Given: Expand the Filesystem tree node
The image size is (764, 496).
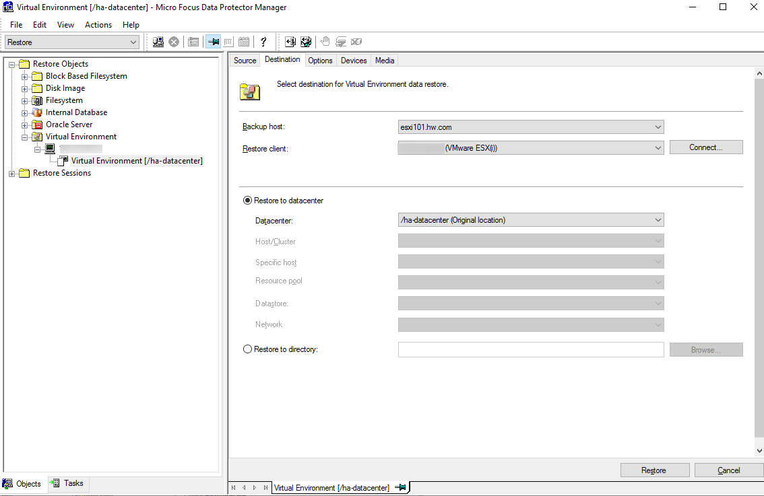Looking at the screenshot, I should [24, 101].
